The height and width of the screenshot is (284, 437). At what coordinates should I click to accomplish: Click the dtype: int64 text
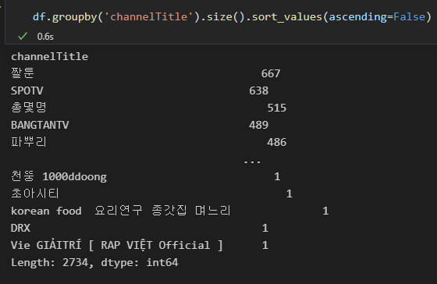point(140,262)
